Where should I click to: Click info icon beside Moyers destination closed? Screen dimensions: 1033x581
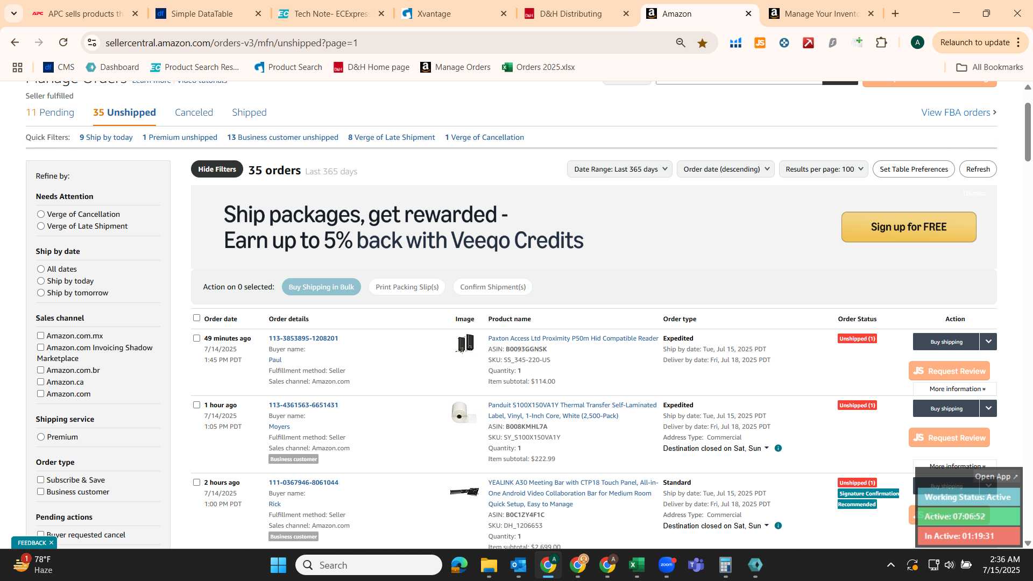(778, 448)
